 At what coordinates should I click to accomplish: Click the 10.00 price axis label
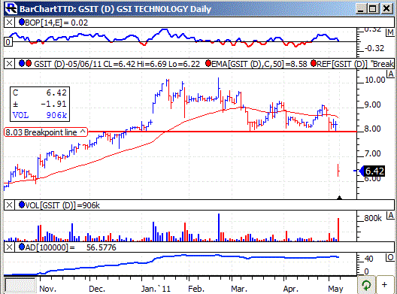click(374, 80)
